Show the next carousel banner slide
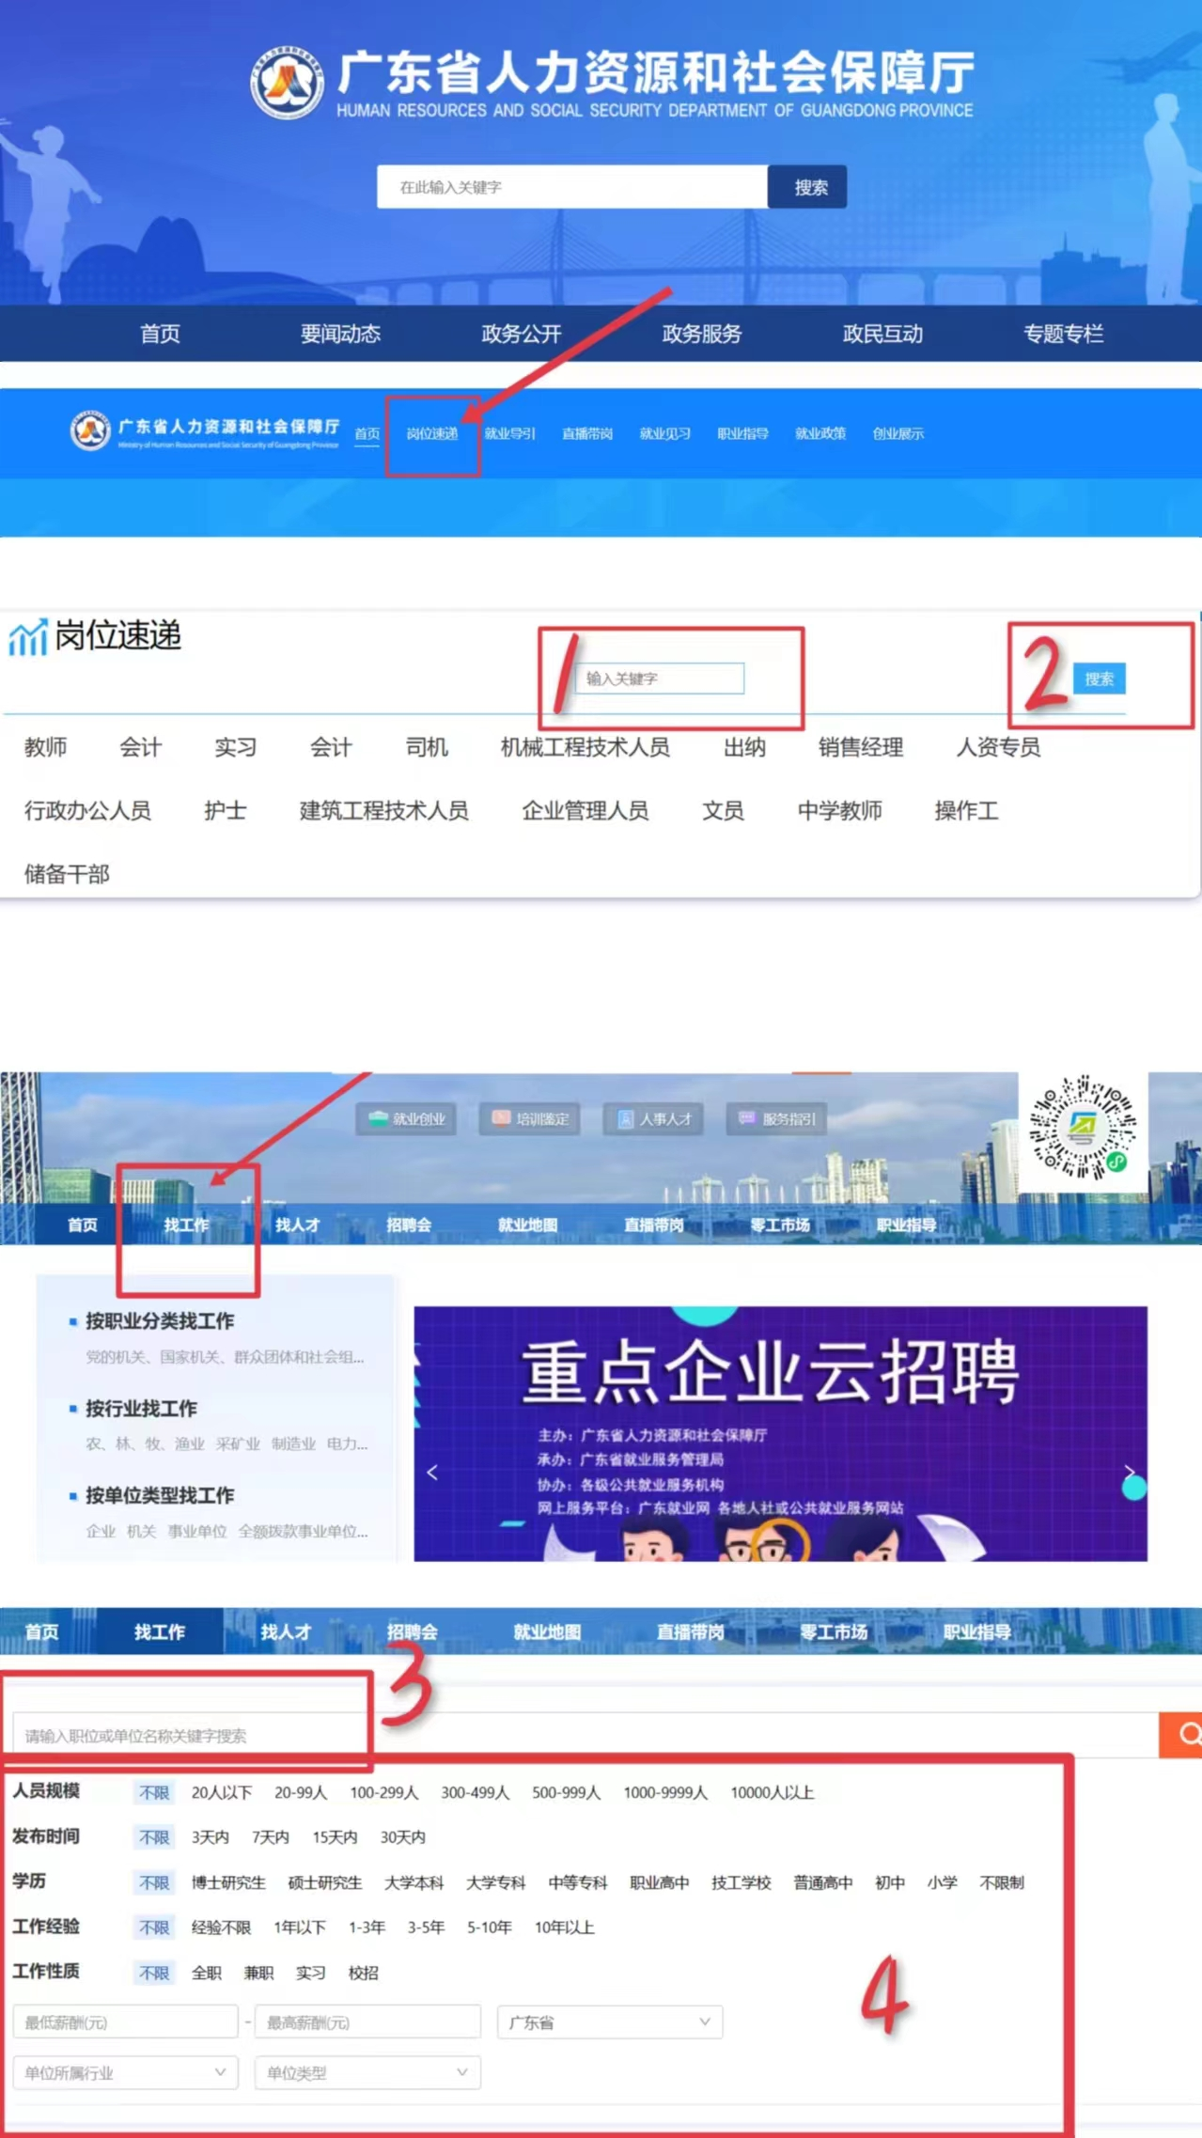 point(1129,1472)
